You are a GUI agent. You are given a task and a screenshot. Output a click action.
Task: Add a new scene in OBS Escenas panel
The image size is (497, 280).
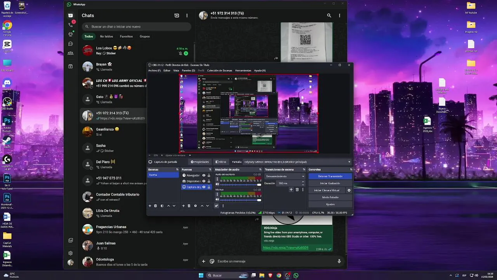150,206
